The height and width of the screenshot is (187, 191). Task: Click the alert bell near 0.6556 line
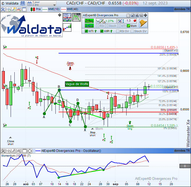pyautogui.click(x=5, y=85)
